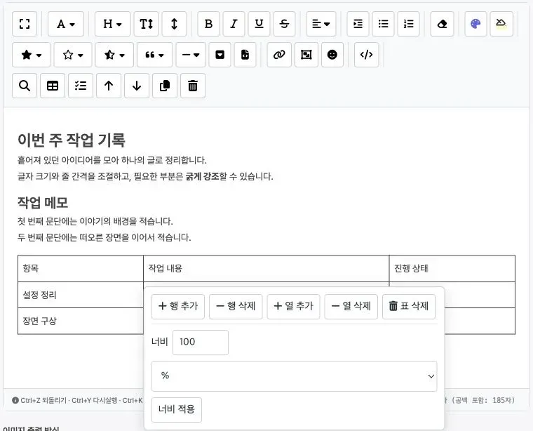Click the 너비 적용 button
Viewport: 533px width, 431px height.
click(x=177, y=409)
